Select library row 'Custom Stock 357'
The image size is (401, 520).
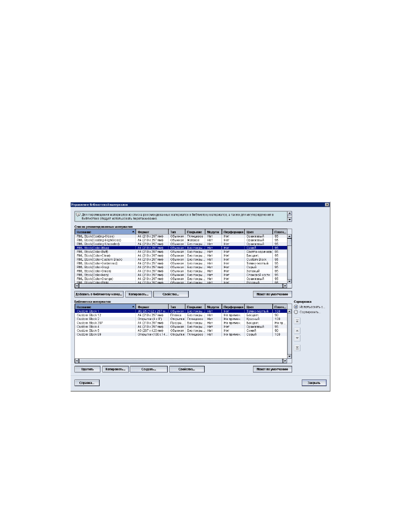click(x=181, y=323)
